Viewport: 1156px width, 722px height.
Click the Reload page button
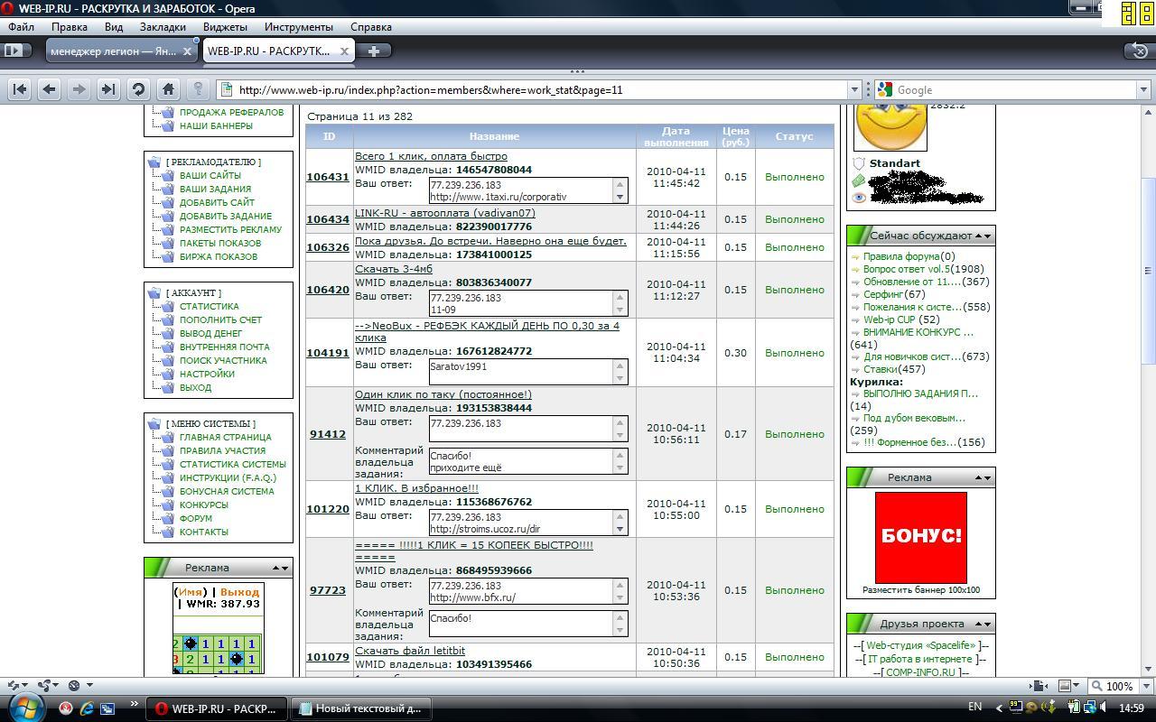(x=138, y=89)
